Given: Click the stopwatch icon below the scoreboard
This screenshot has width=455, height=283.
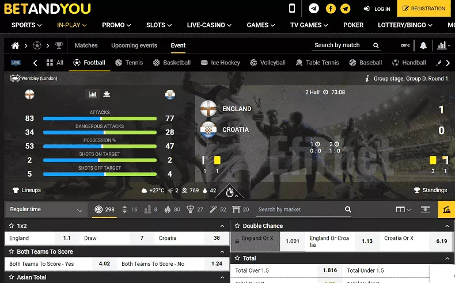Looking at the screenshot, I should pyautogui.click(x=230, y=192).
